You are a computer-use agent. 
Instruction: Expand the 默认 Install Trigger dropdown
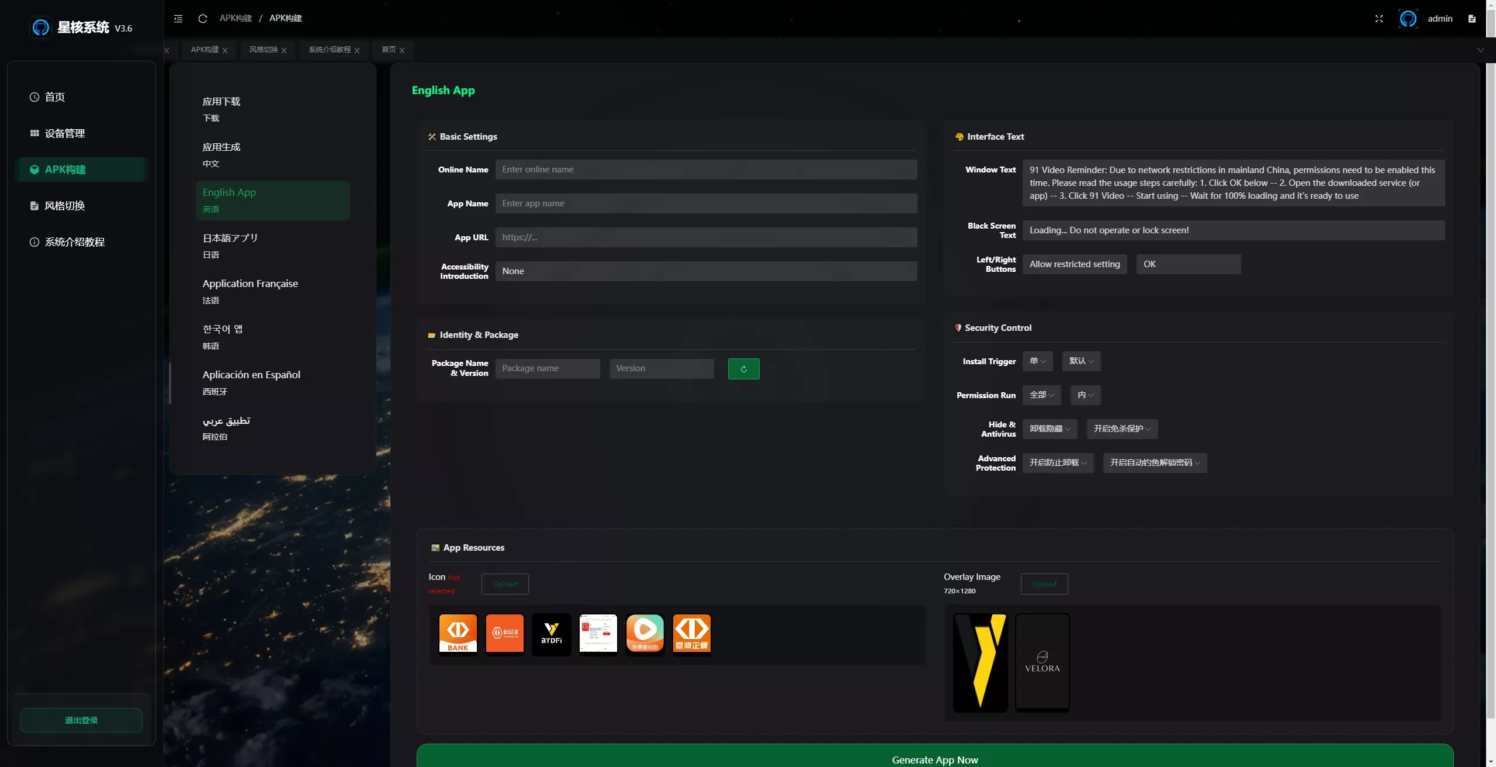click(x=1081, y=361)
